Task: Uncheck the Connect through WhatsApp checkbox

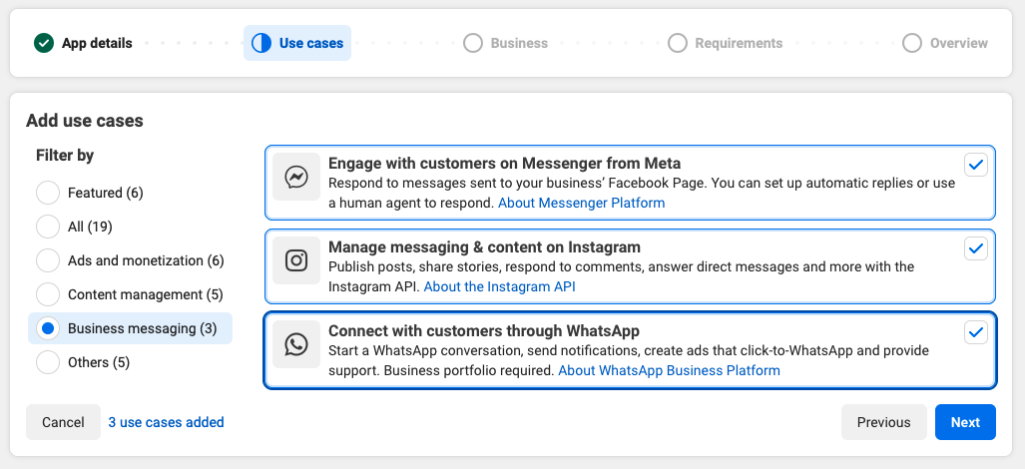Action: (x=976, y=332)
